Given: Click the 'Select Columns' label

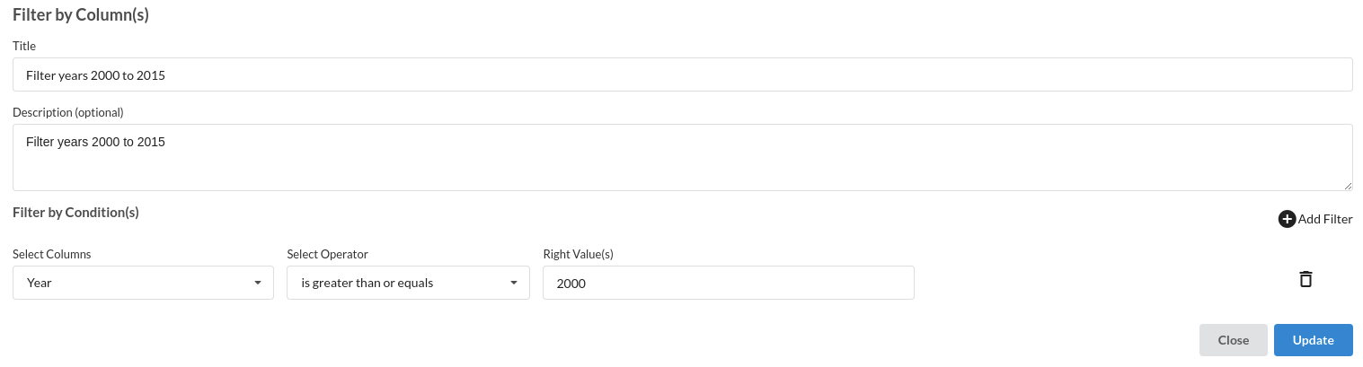Looking at the screenshot, I should click(52, 254).
